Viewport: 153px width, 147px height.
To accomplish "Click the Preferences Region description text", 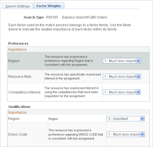I will coord(69,61).
